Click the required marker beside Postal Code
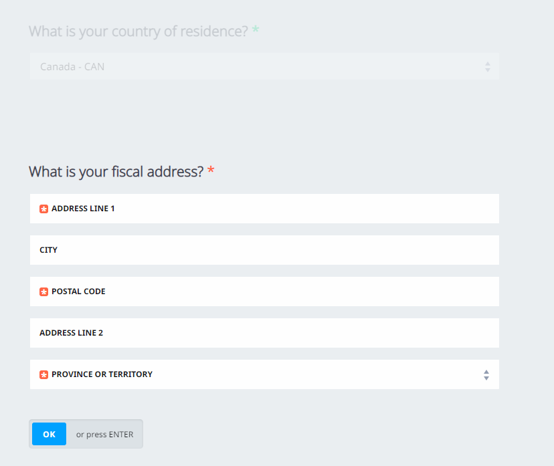Screen dimensions: 554x466 coord(44,292)
